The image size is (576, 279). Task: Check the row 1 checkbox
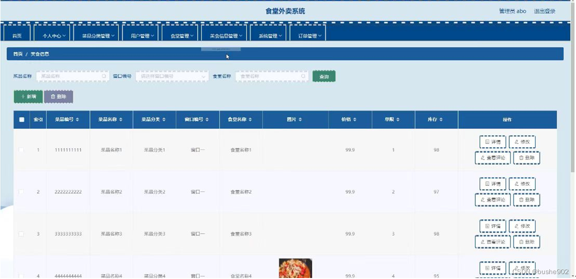coord(21,150)
